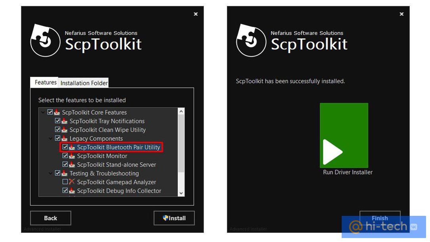The height and width of the screenshot is (242, 430).
Task: Toggle Testing & Troubleshooting checkbox
Action: tap(57, 173)
